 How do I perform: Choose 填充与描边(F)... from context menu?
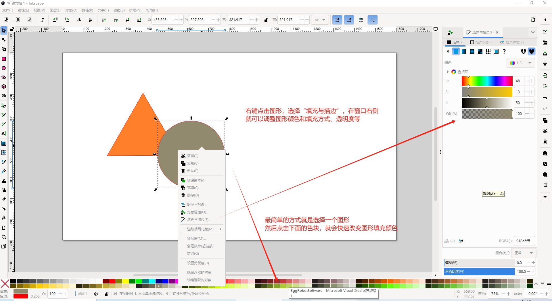coord(199,220)
